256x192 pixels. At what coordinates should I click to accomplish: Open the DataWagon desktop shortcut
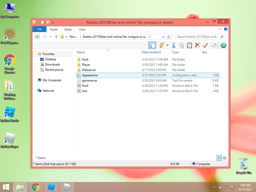coord(10,36)
